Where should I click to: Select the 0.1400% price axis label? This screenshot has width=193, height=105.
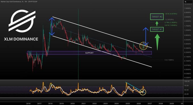tap(187, 57)
